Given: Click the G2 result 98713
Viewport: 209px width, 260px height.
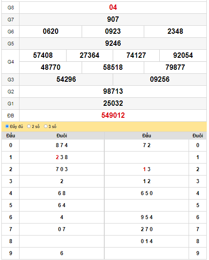Looking at the screenshot, I should 113,92.
